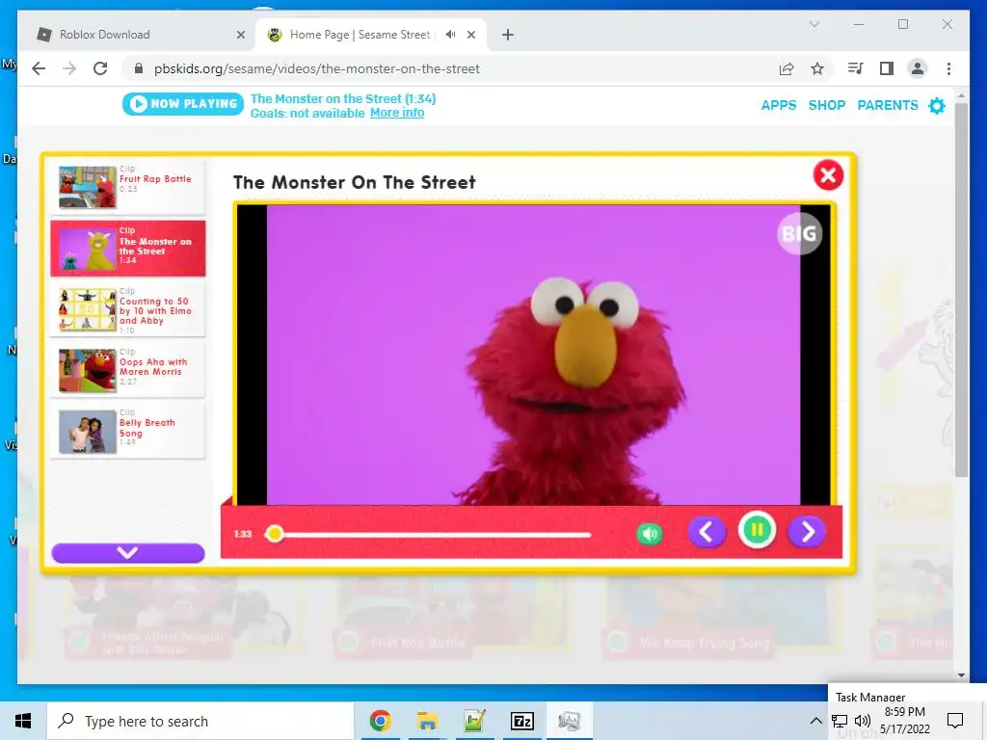The height and width of the screenshot is (740, 987).
Task: Open PBS Kids settings gear icon
Action: [937, 106]
